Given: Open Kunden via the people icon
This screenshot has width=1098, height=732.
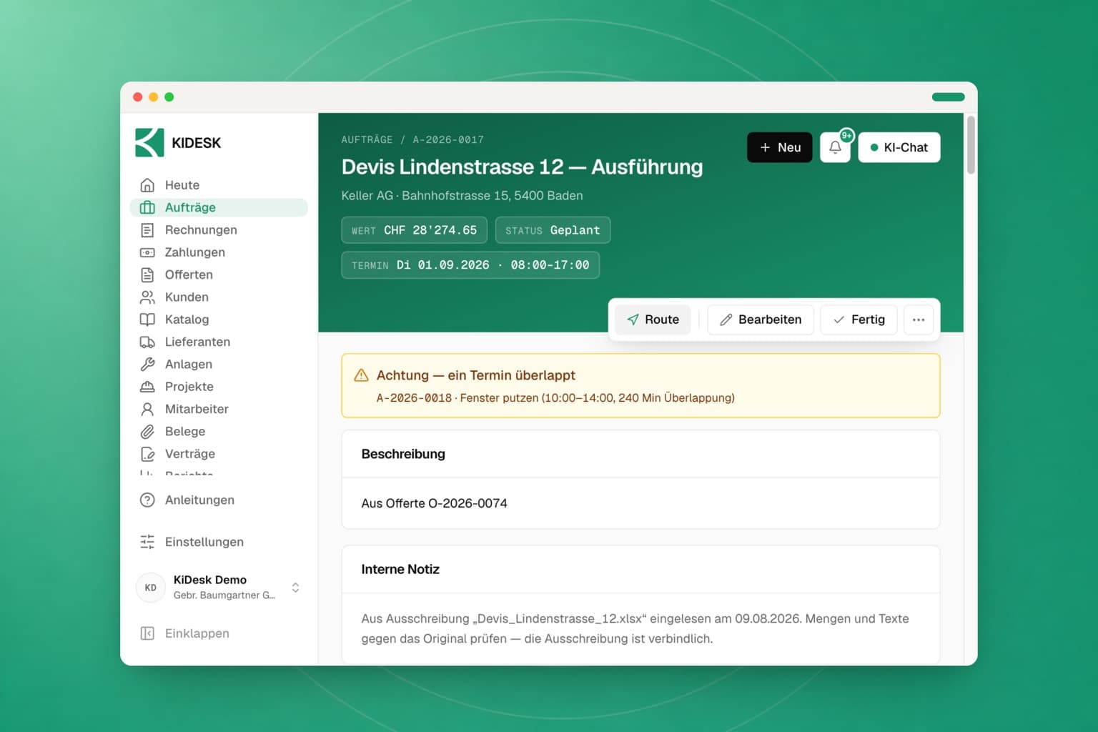Looking at the screenshot, I should [147, 297].
